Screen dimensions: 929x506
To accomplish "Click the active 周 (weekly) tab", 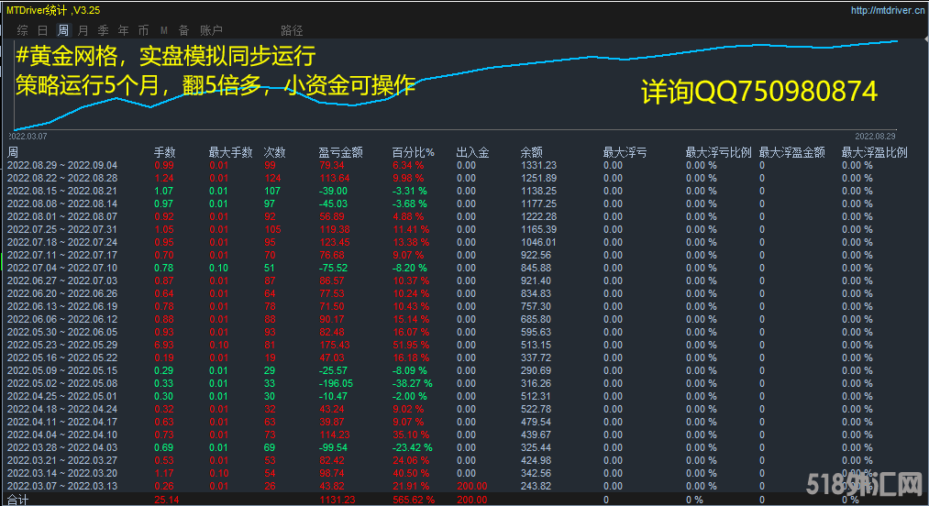I will tap(62, 30).
